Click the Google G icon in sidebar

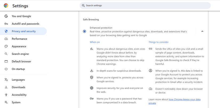click(6, 16)
